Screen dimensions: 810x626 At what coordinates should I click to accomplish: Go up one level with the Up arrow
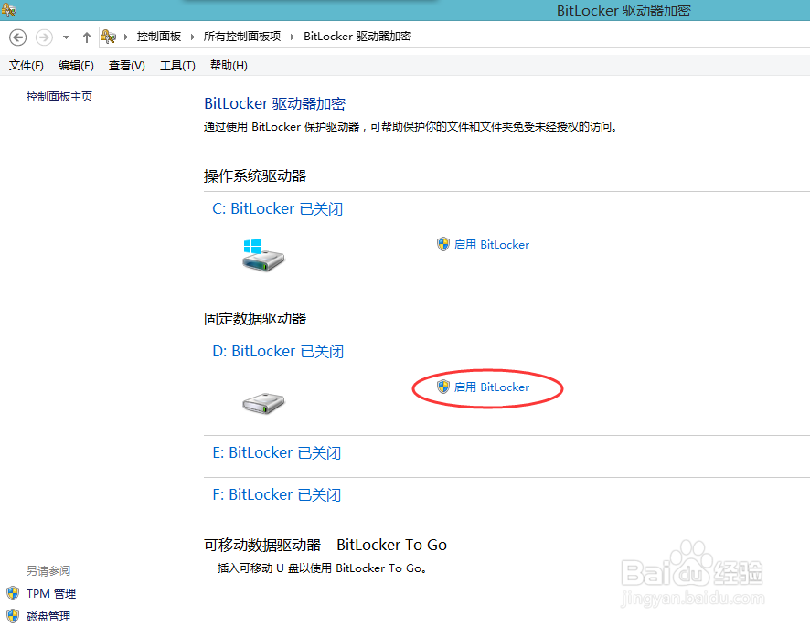86,37
